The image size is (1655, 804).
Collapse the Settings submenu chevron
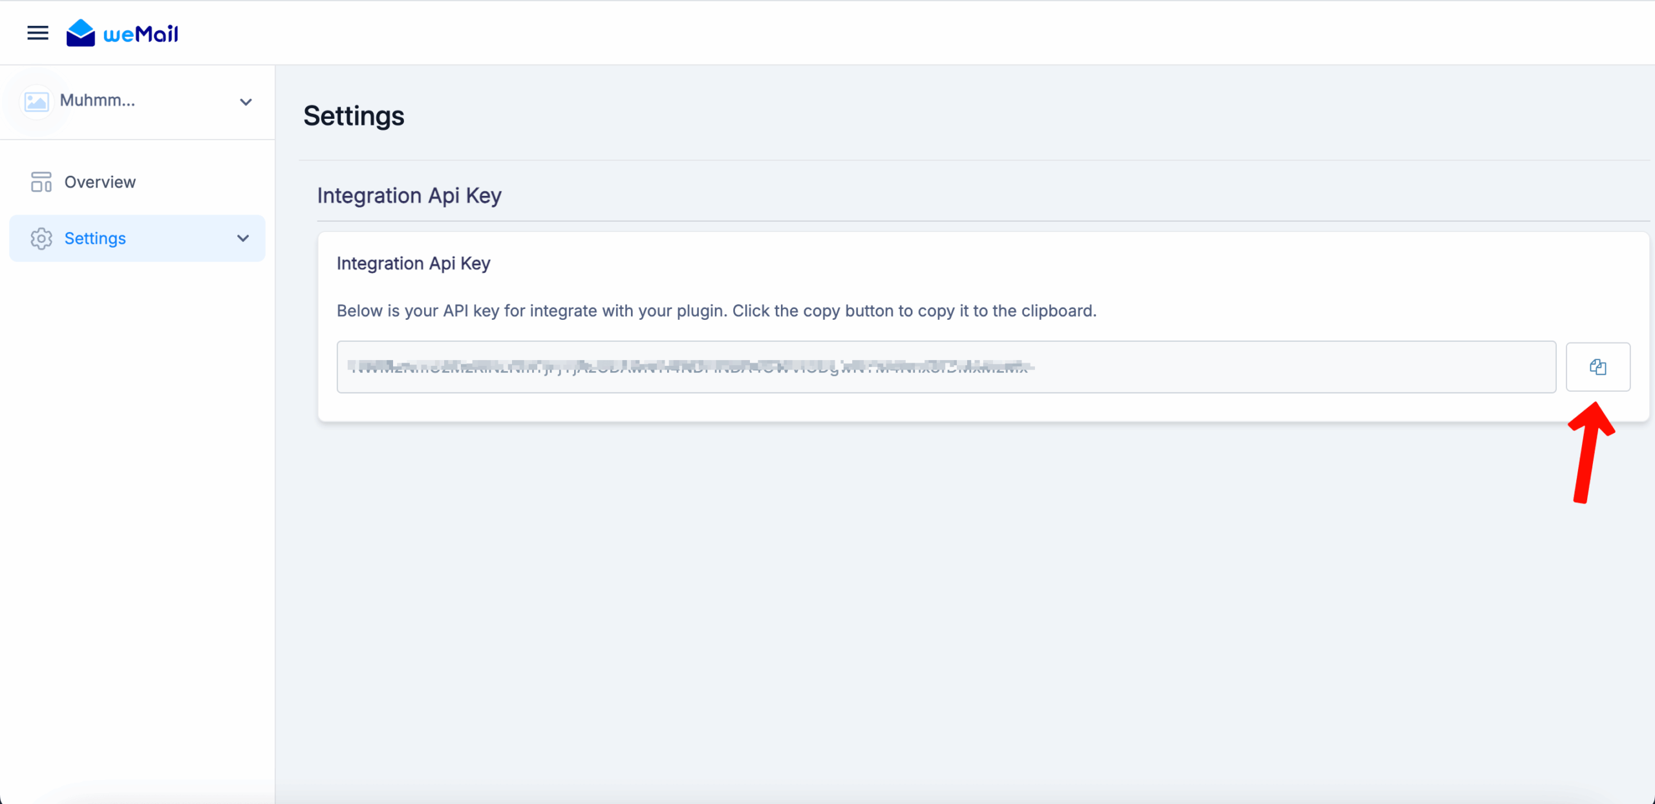(x=243, y=238)
